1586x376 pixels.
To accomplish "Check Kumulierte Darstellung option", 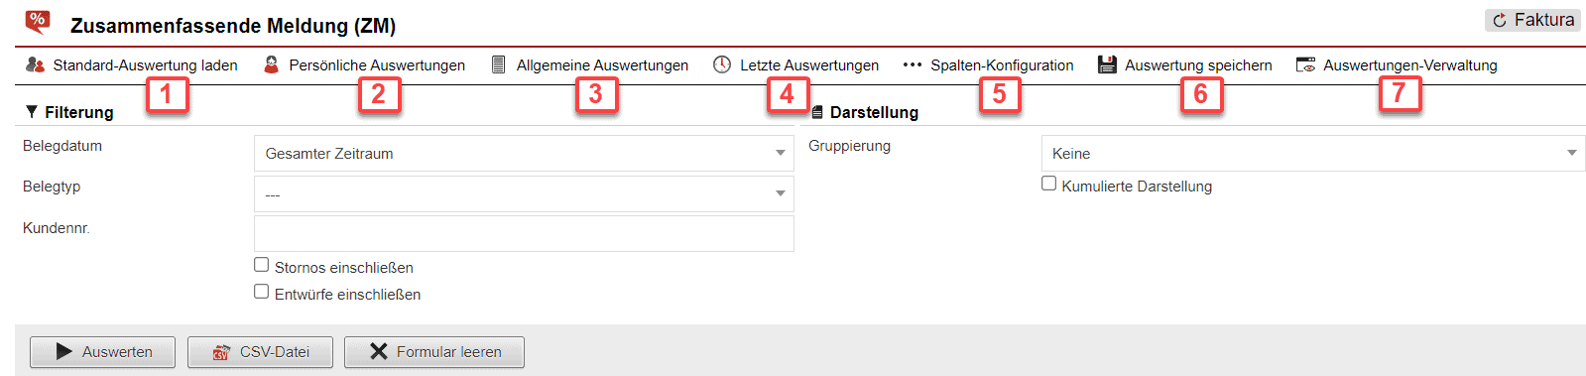I will (1048, 184).
